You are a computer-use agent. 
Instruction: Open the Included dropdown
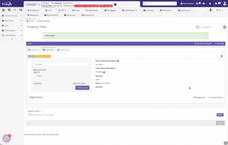pos(61,64)
